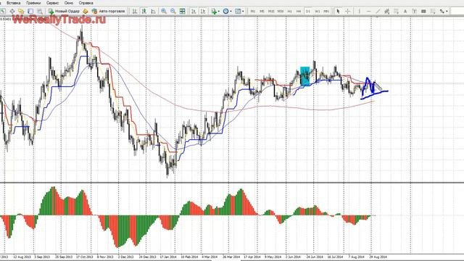Screen dimensions: 464x261
Task: Open the Strategy Tester icon
Action: (x=40, y=12)
